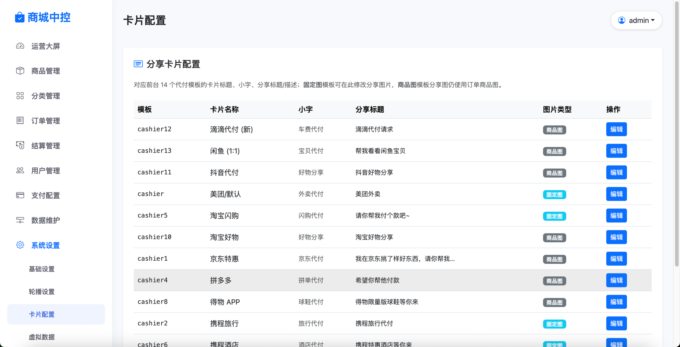Select the 数据维护 server icon

point(20,220)
